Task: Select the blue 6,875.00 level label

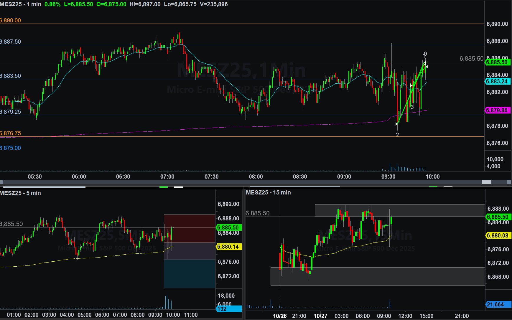Action: click(x=11, y=148)
